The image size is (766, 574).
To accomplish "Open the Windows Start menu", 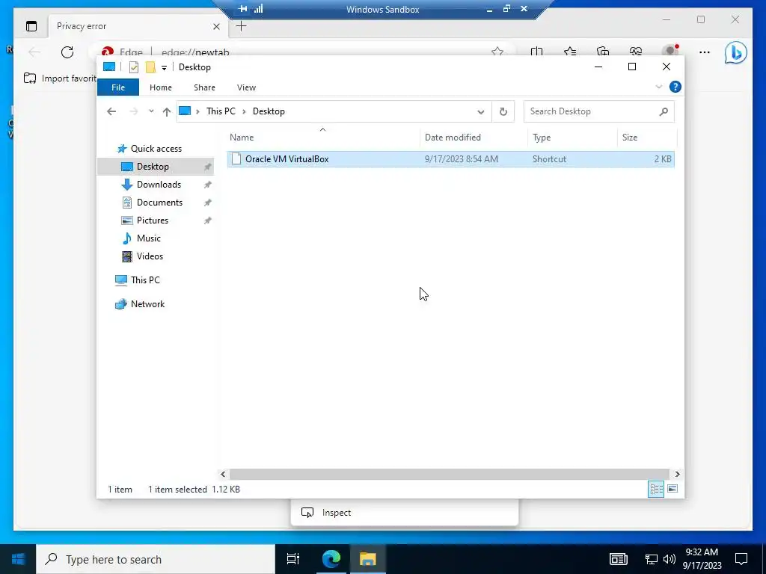I will coord(18,559).
